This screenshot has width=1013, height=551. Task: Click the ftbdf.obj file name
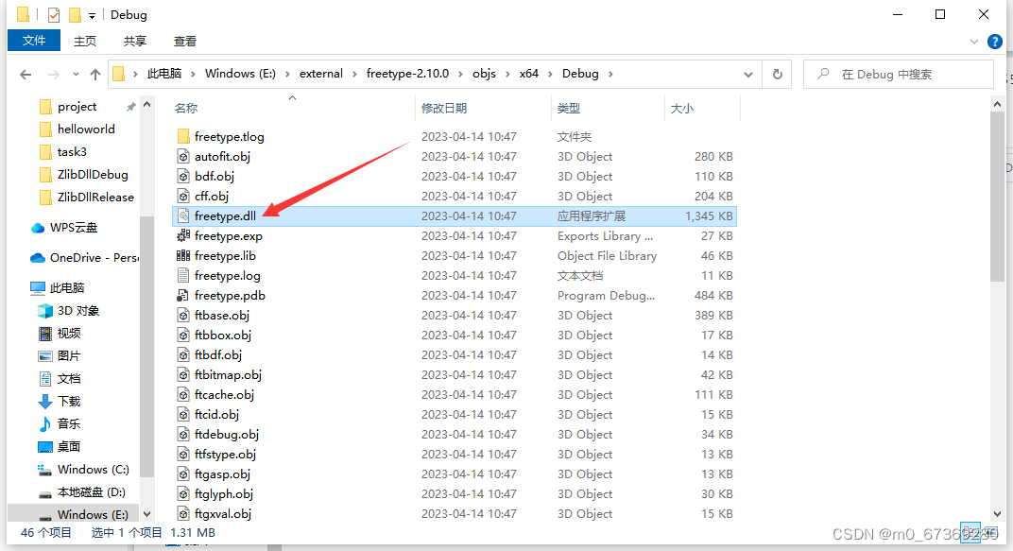[x=218, y=355]
